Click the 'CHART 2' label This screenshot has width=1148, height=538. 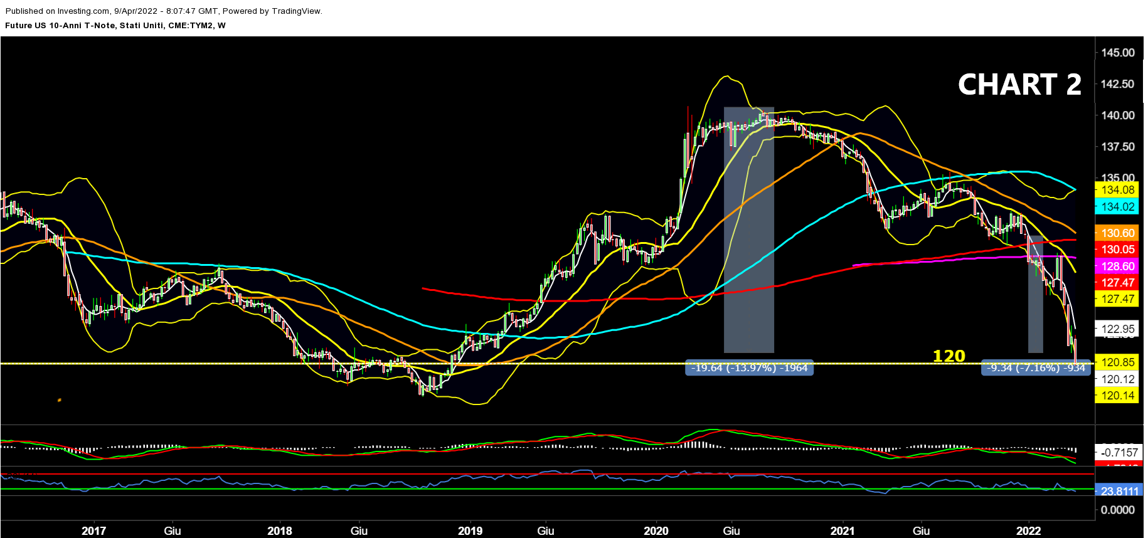[1019, 85]
